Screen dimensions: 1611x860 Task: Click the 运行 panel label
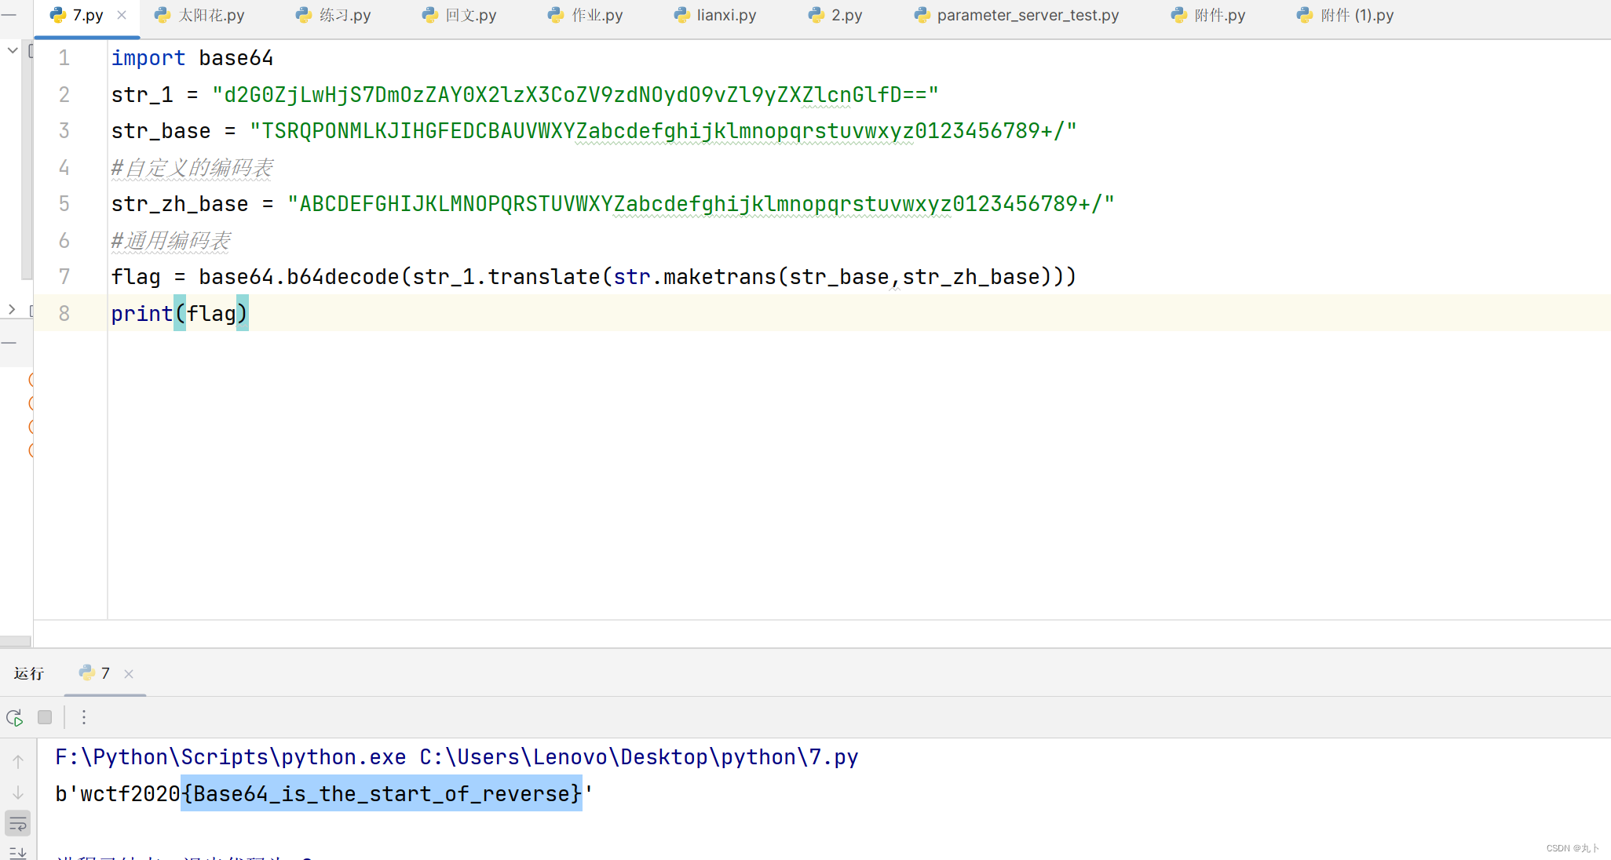coord(29,674)
